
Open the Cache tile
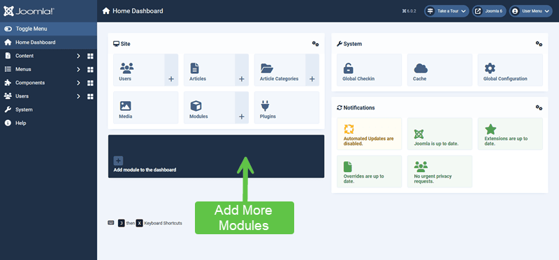[440, 70]
